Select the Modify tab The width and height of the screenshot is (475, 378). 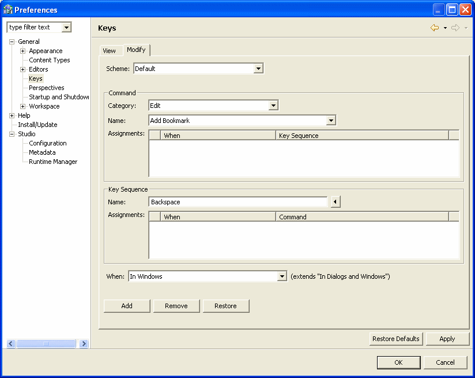coord(136,50)
